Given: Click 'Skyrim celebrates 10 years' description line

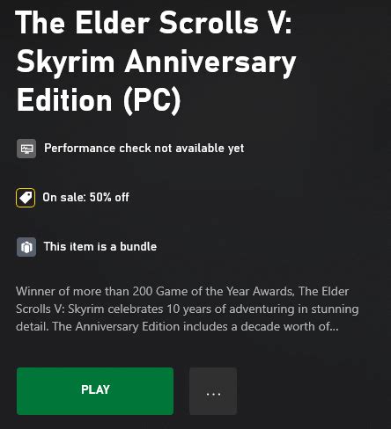Looking at the screenshot, I should coord(135,309).
